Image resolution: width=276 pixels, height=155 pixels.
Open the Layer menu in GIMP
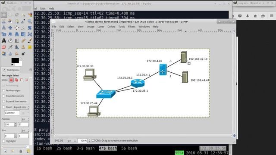pyautogui.click(x=101, y=27)
